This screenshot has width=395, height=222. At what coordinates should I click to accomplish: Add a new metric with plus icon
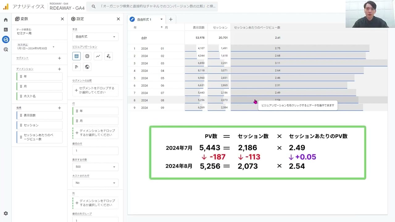[x=60, y=108]
